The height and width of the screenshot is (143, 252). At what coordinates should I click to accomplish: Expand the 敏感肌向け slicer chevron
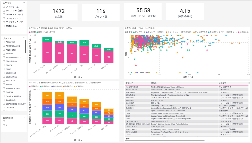tap(24, 117)
